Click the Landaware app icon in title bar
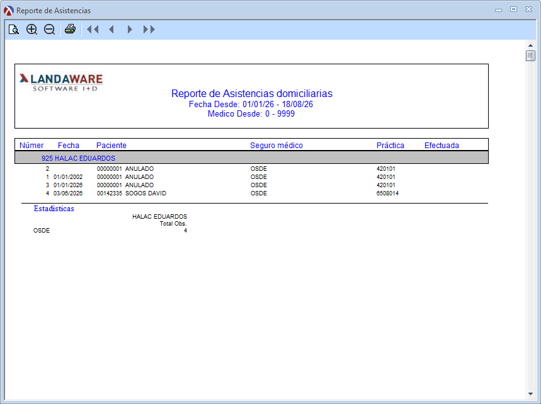541x404 pixels. click(9, 11)
